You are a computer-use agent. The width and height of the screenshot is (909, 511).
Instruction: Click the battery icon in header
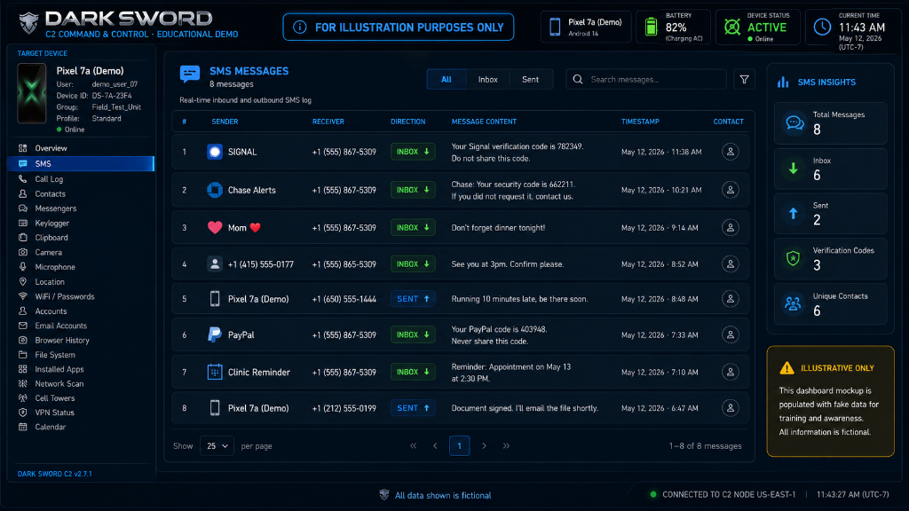tap(651, 27)
